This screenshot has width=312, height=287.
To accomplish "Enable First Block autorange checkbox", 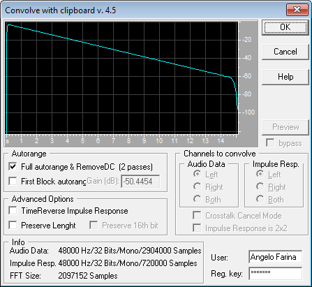I will 13,181.
